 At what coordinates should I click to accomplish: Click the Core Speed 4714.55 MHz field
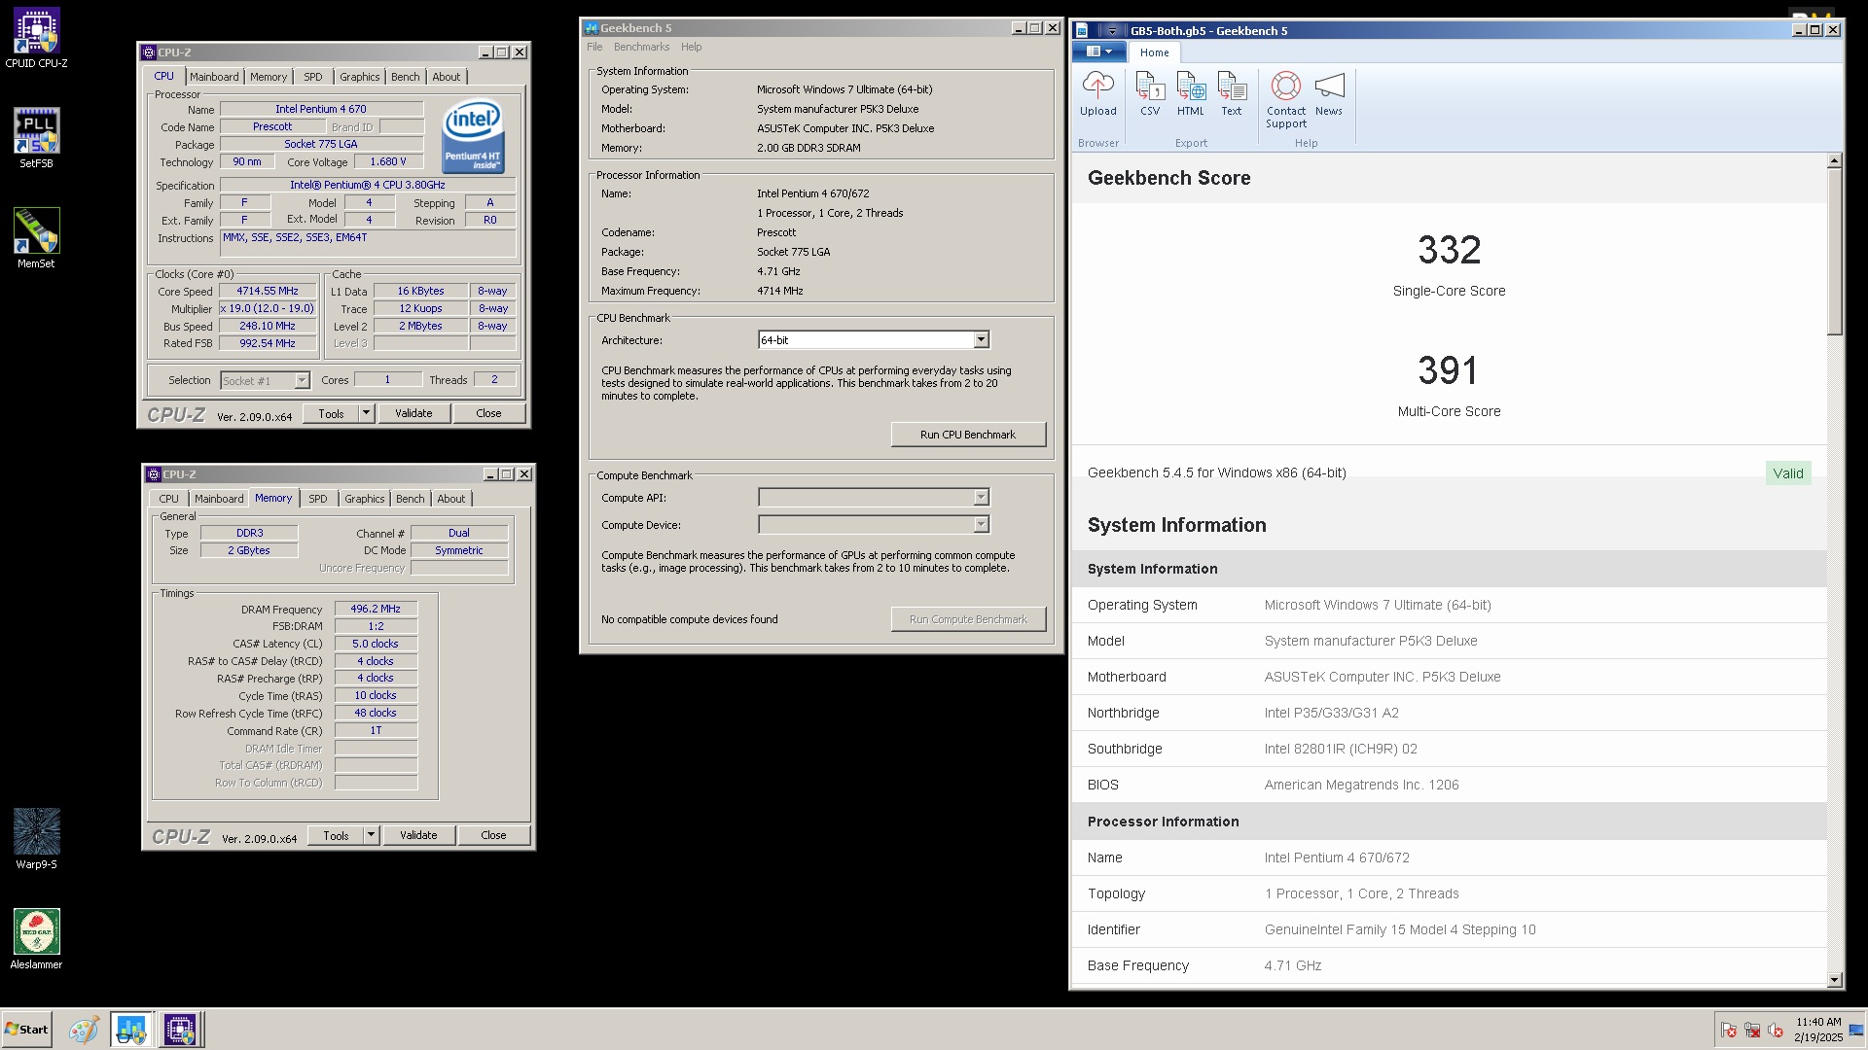click(x=268, y=291)
